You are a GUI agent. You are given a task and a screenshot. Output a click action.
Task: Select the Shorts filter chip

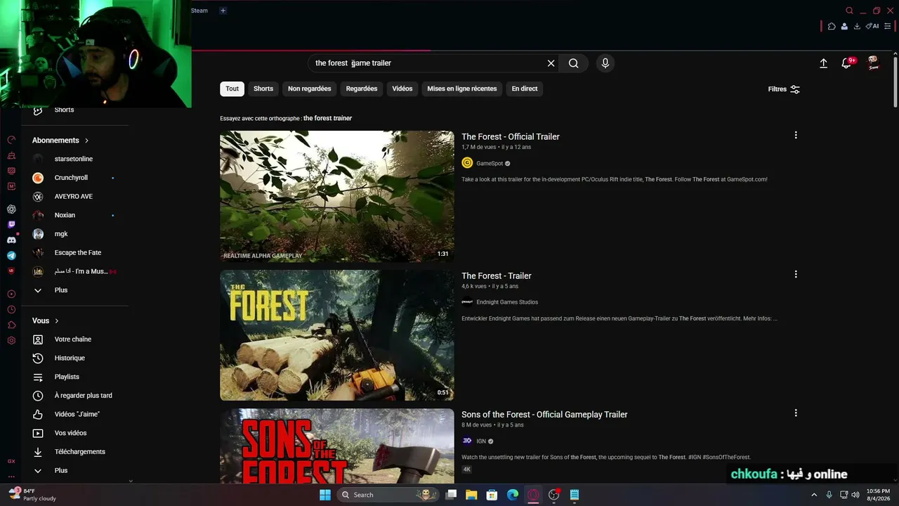click(x=263, y=89)
